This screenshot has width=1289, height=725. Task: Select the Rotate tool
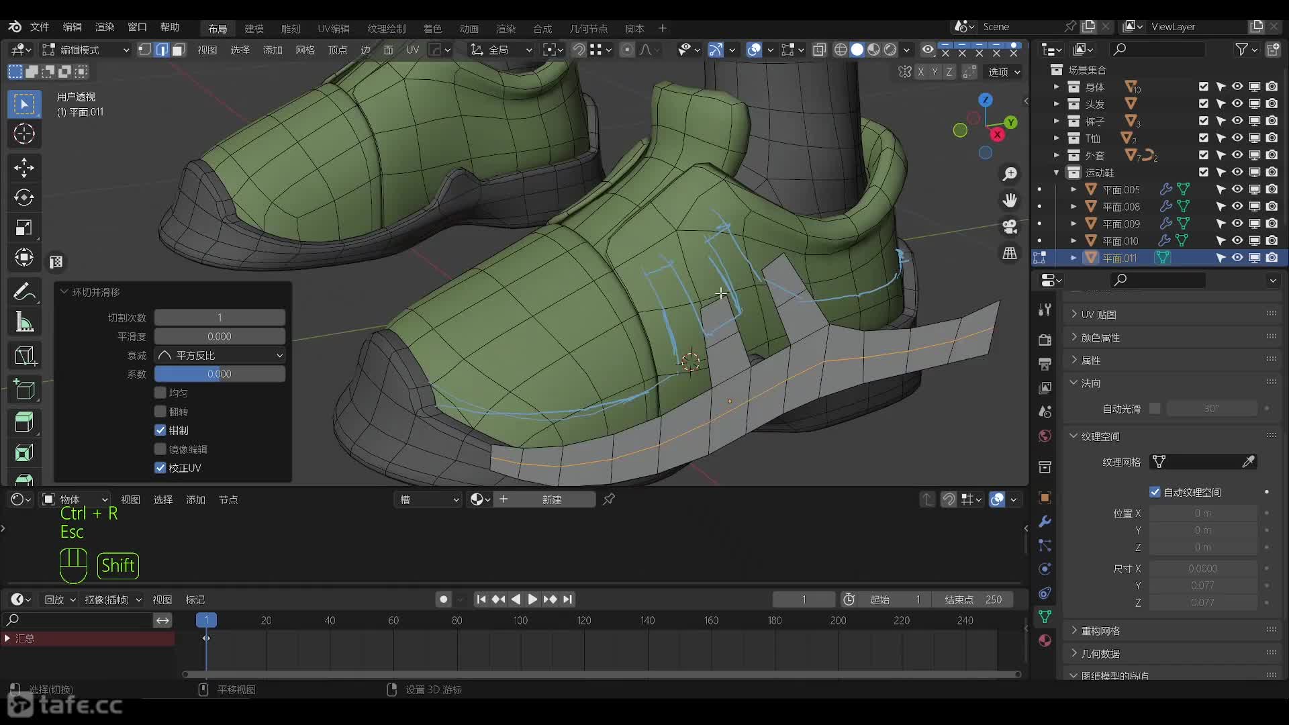[24, 197]
